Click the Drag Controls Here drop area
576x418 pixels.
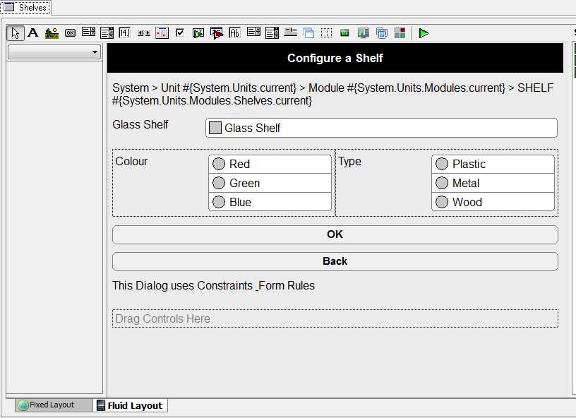pos(335,318)
